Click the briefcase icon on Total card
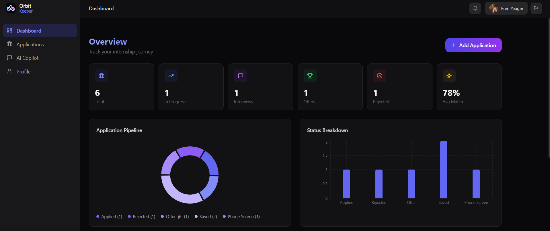The image size is (550, 231). pyautogui.click(x=102, y=76)
